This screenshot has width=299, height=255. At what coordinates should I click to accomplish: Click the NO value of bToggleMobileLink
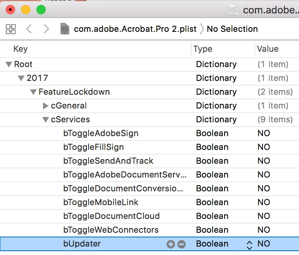[264, 202]
